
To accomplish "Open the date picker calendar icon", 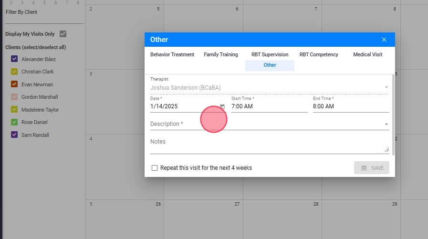I will pos(222,107).
